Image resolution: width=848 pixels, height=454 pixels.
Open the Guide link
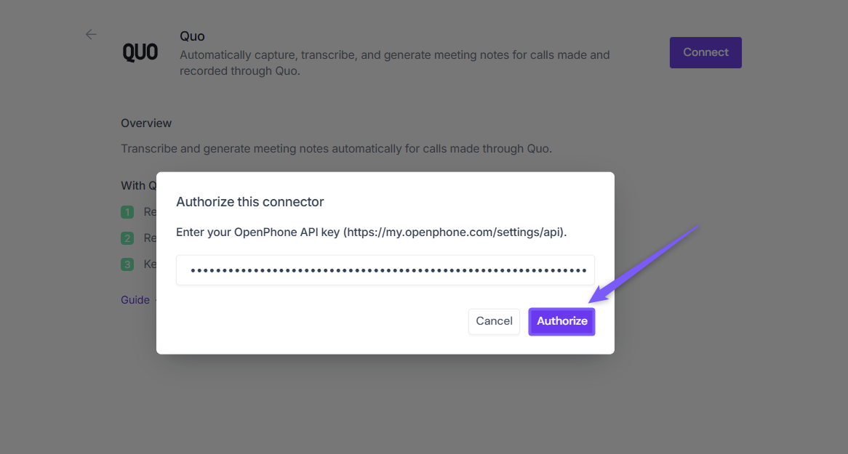135,300
